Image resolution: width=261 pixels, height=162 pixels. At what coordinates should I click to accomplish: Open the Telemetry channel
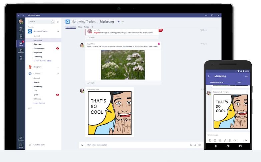pos(38,57)
